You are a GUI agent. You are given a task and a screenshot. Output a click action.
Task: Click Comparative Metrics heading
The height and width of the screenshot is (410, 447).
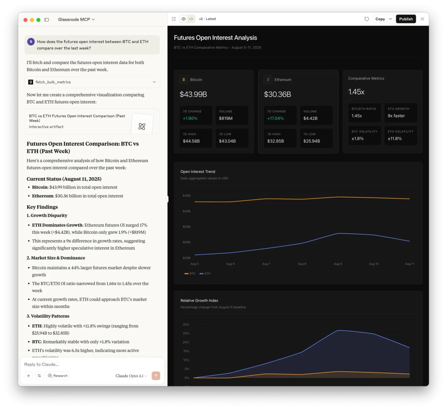pos(366,78)
